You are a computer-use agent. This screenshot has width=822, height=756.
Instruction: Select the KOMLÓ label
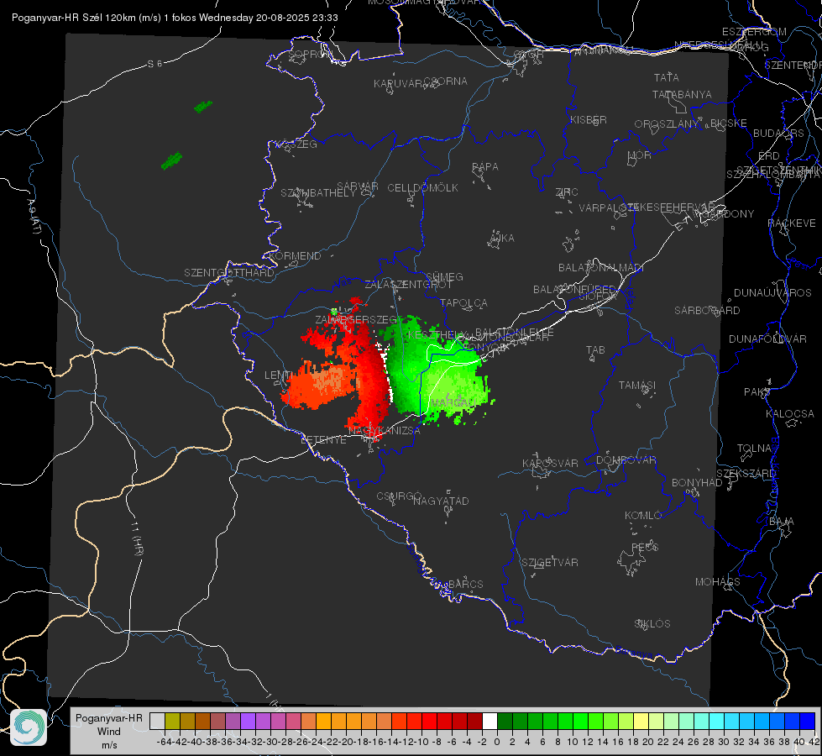[642, 516]
